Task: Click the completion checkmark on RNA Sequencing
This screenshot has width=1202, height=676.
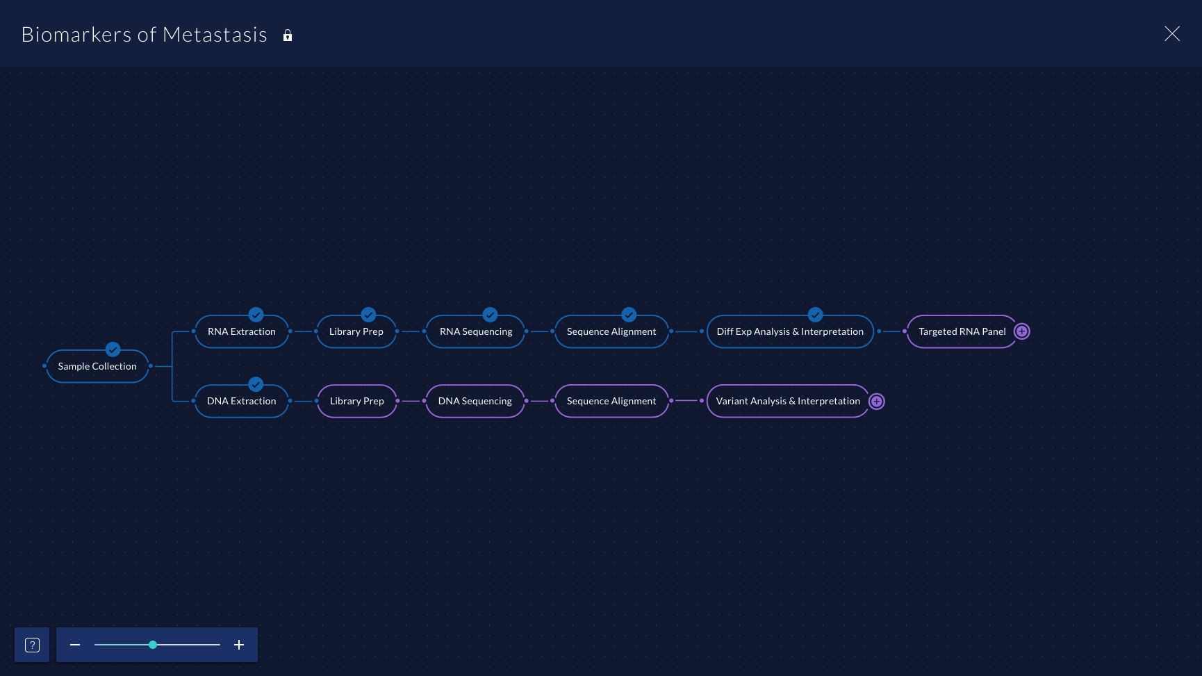Action: click(x=490, y=315)
